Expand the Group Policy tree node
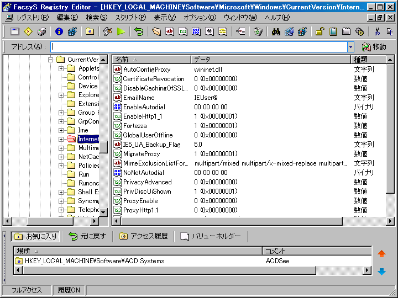This screenshot has height=298, width=398. click(61, 113)
